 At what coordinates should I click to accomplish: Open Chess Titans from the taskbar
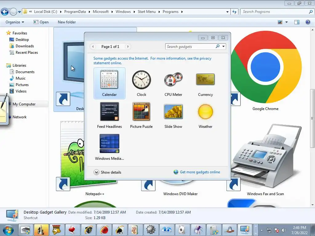pos(42,230)
